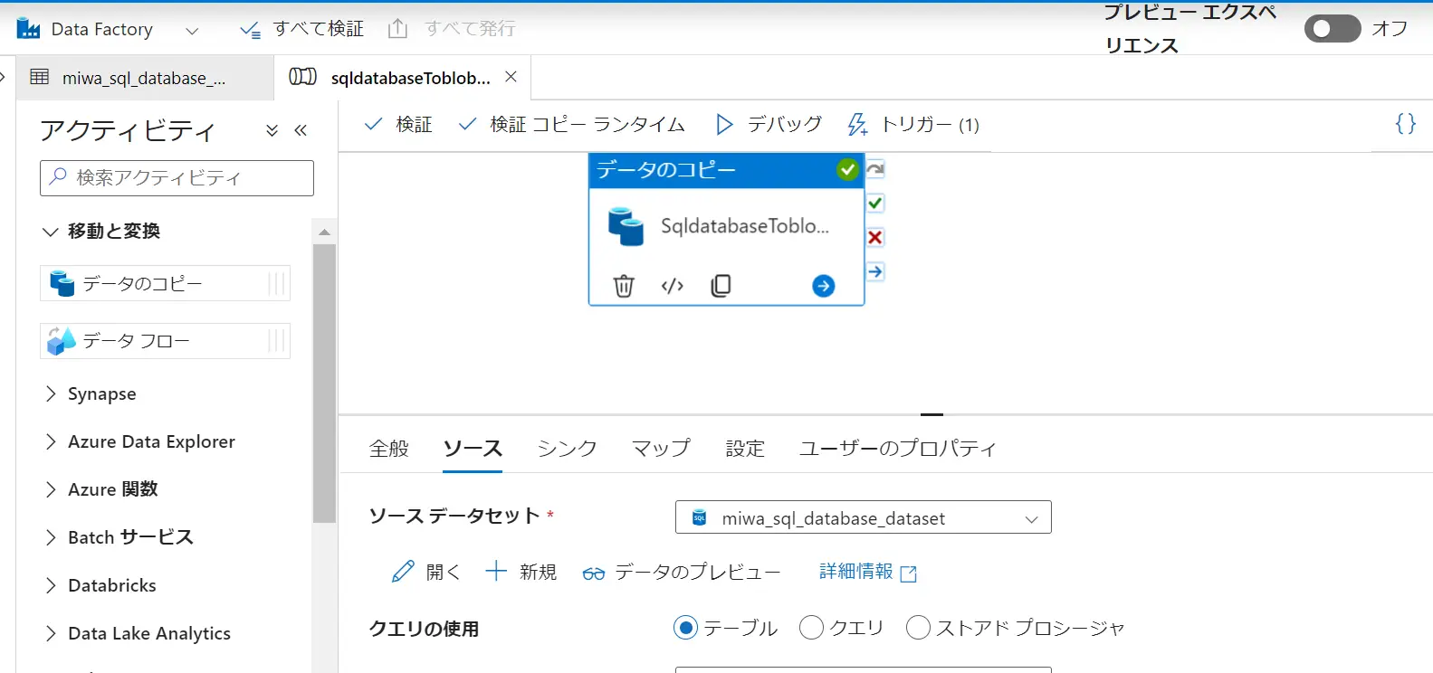Click the Data Factory logo icon
This screenshot has height=673, width=1433.
(x=29, y=29)
